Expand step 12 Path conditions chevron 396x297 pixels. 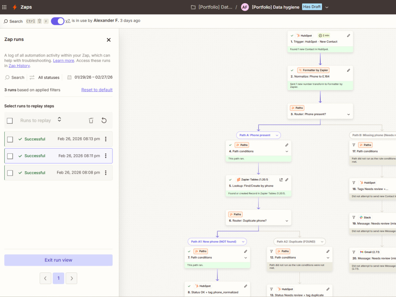click(x=328, y=258)
